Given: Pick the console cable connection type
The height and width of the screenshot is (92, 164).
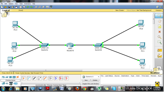Looking at the screenshot, I should (x=29, y=78).
